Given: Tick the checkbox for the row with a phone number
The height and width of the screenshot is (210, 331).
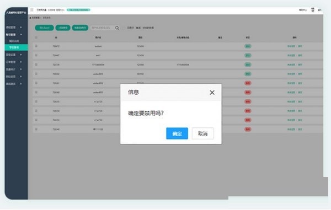Looking at the screenshot, I should pos(36,64).
